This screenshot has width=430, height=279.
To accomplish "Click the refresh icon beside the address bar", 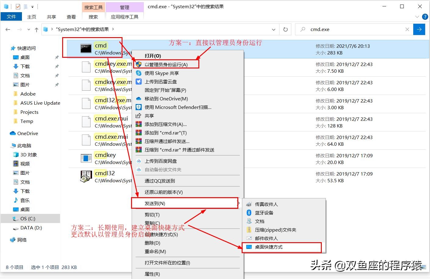I will pyautogui.click(x=286, y=29).
